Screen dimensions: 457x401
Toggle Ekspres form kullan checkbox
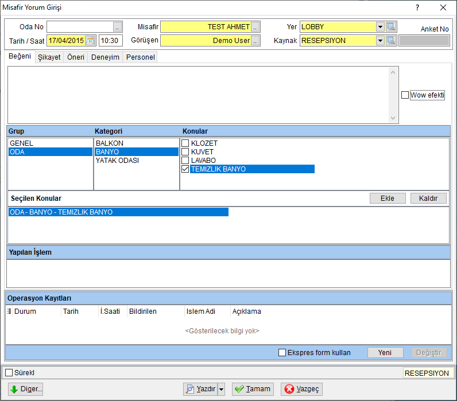(282, 353)
